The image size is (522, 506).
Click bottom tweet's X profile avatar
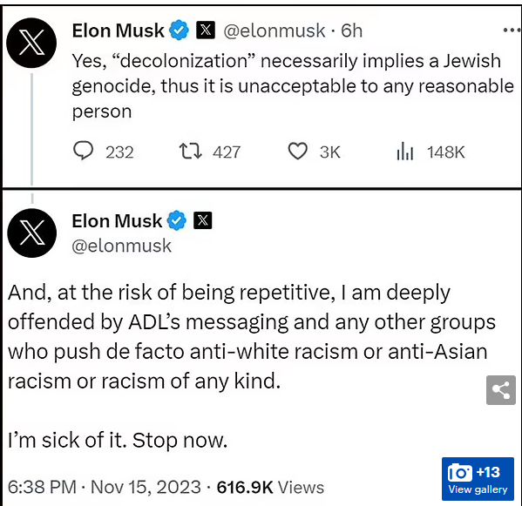pyautogui.click(x=32, y=233)
